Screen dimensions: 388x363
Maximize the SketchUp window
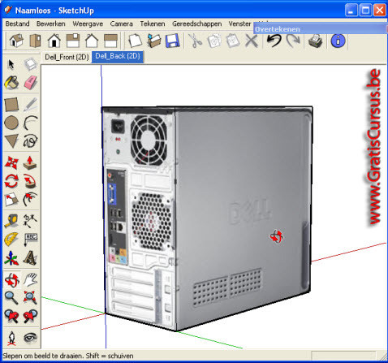pos(365,11)
